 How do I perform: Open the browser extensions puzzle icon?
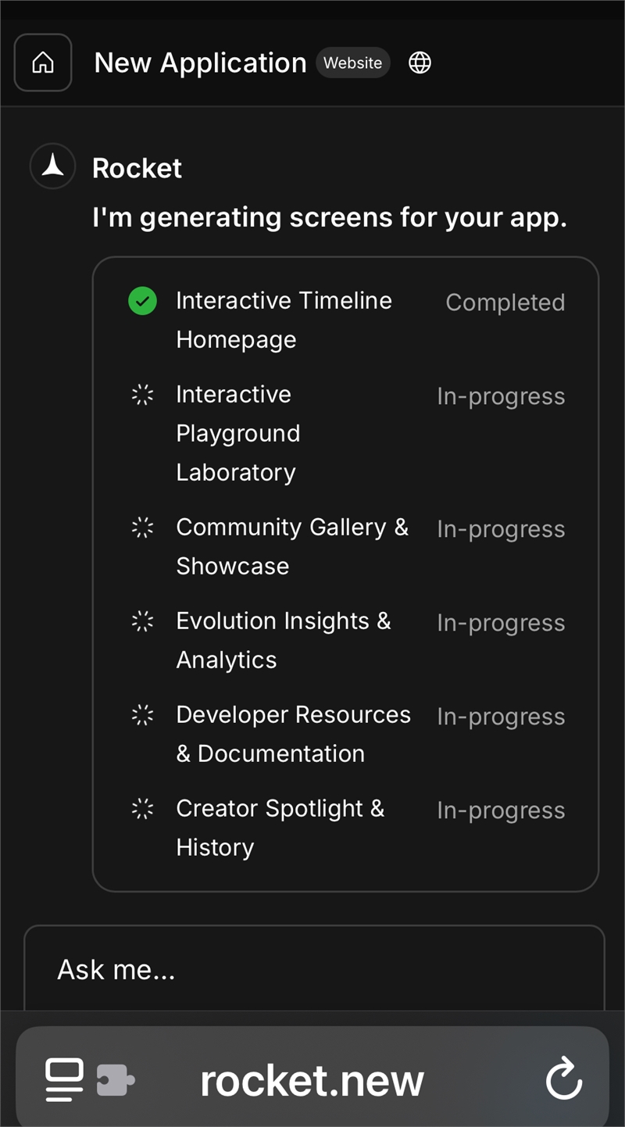116,1080
